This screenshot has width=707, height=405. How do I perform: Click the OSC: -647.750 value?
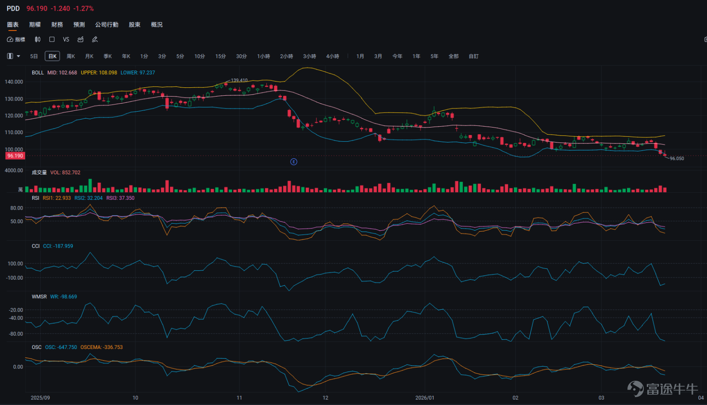61,347
